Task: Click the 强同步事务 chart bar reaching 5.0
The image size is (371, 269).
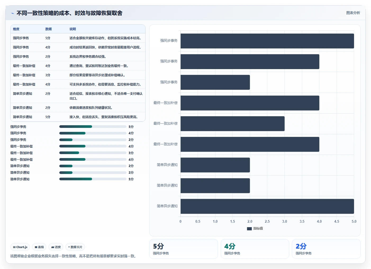Action: [x=267, y=41]
